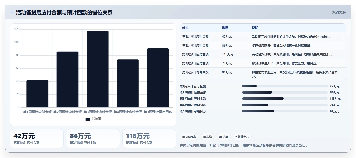Open the 86万元 stat card
Screen dimensions: 356x158
[x=93, y=138]
